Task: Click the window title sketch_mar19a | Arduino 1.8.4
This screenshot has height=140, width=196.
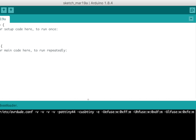Action: click(x=88, y=3)
